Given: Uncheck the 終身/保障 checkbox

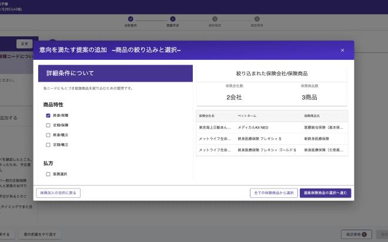Looking at the screenshot, I should (48, 116).
